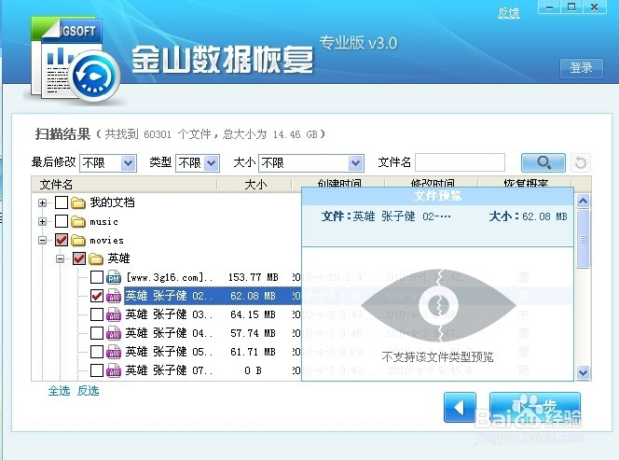Image resolution: width=619 pixels, height=460 pixels.
Task: Click the 恢复概率 column header
Action: (x=525, y=183)
